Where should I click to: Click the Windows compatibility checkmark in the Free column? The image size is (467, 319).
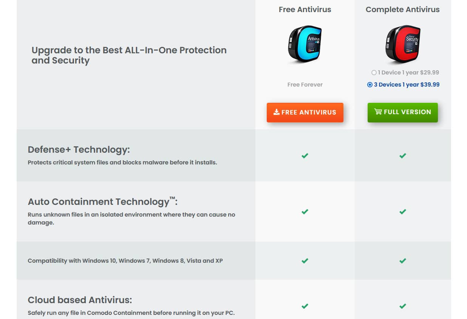(305, 261)
